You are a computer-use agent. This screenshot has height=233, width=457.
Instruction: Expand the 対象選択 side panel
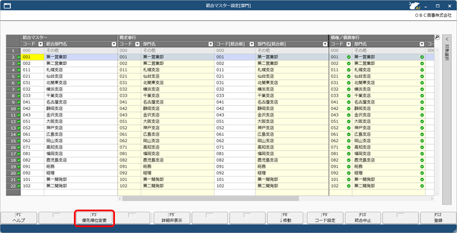(447, 119)
